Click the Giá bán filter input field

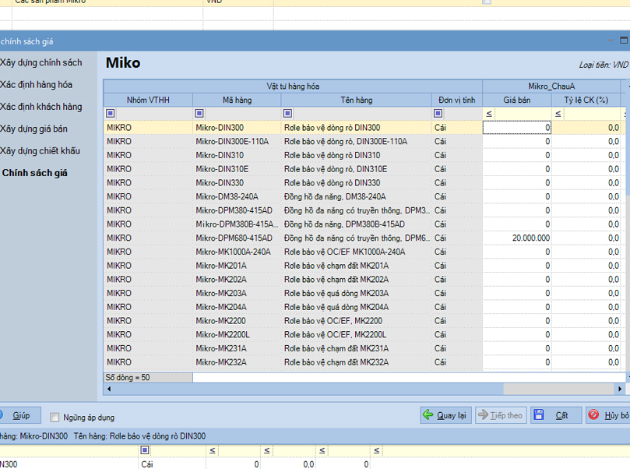pos(523,114)
